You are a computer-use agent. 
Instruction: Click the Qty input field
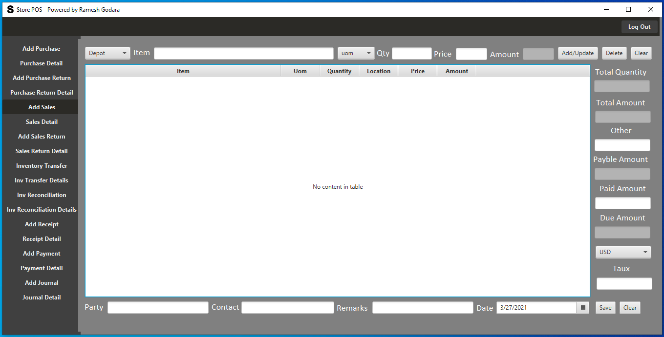412,54
